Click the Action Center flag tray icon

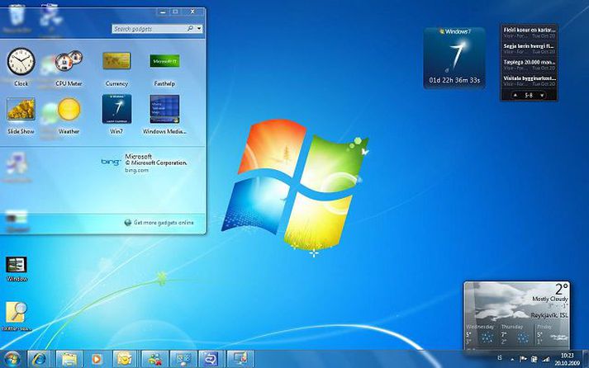click(x=523, y=359)
